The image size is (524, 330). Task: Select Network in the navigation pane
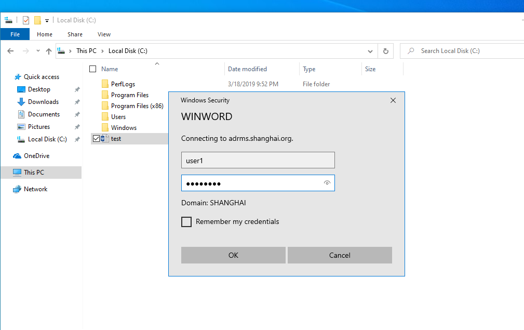[x=35, y=189]
